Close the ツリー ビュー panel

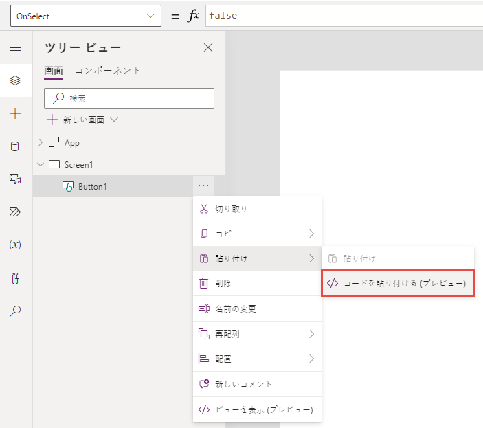208,47
